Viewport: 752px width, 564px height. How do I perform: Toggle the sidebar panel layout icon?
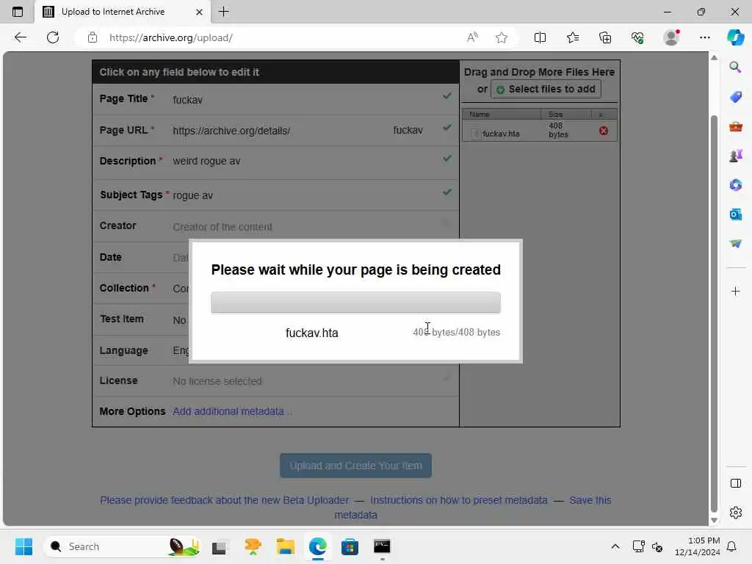(x=735, y=483)
